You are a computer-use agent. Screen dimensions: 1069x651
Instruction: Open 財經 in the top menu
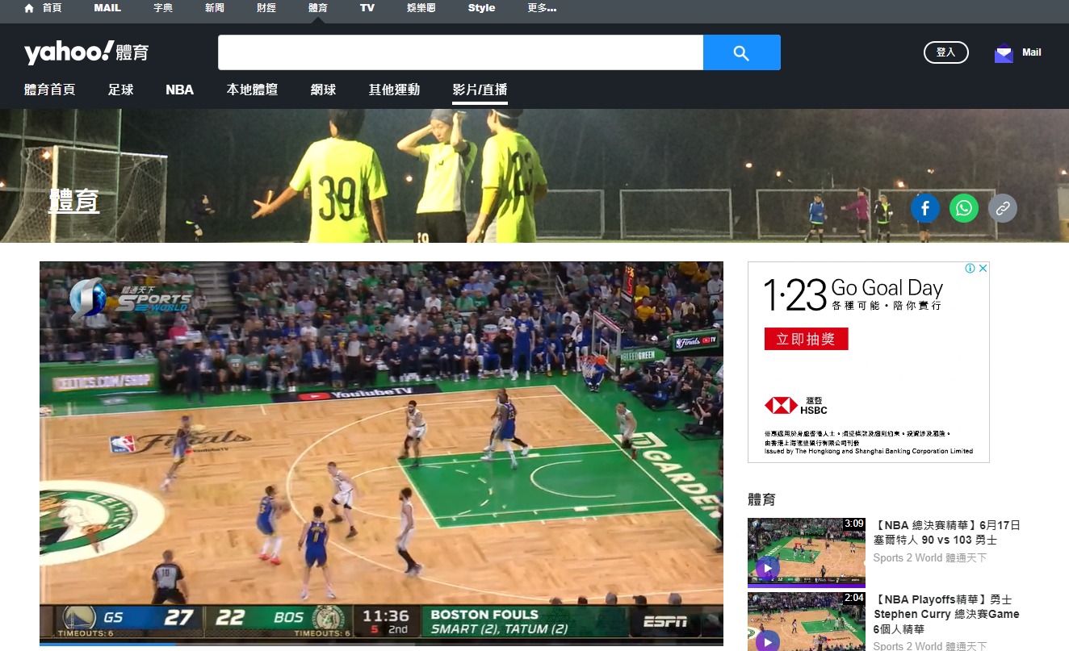266,8
